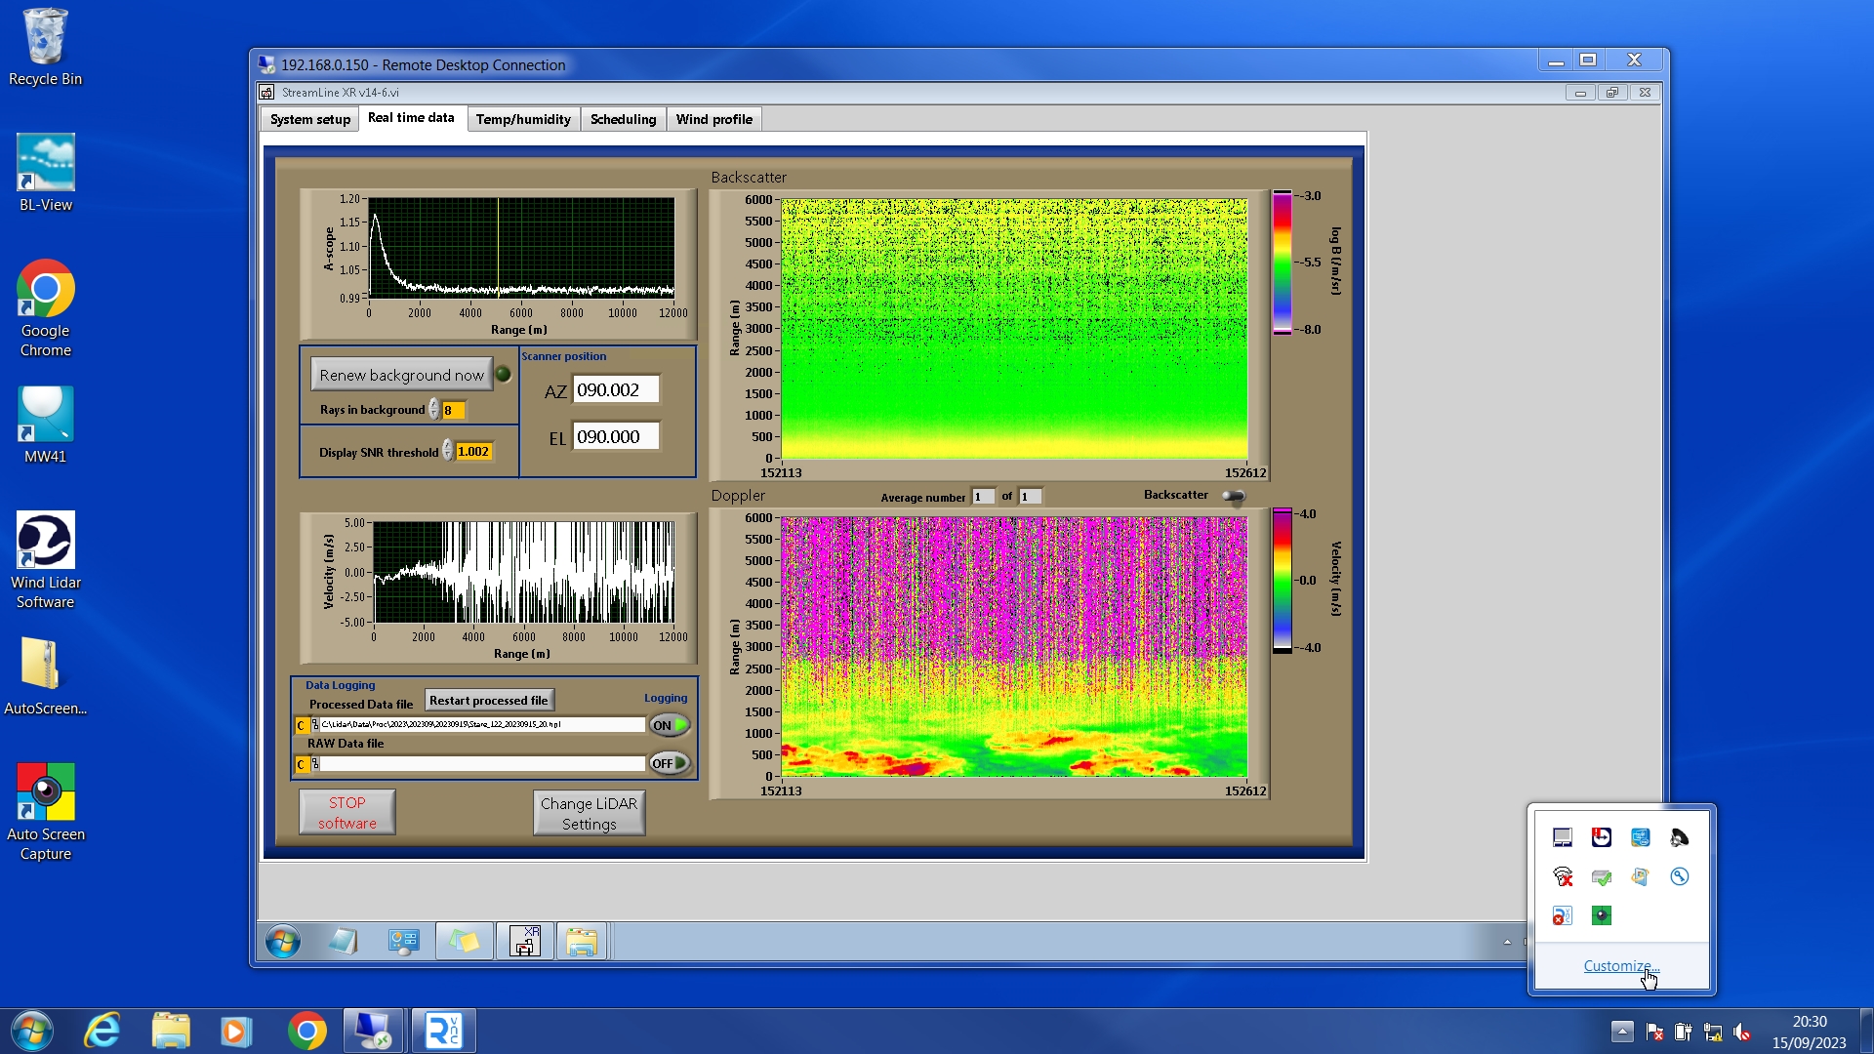Switch to the Wind profile tab
Image resolution: width=1874 pixels, height=1054 pixels.
point(713,119)
